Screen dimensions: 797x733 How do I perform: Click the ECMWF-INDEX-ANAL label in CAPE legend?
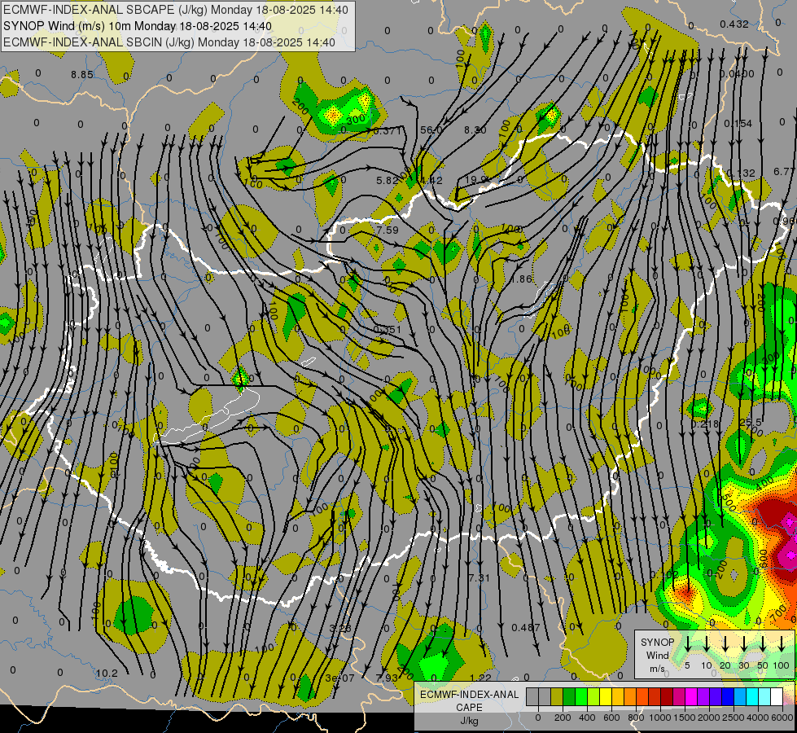click(469, 695)
